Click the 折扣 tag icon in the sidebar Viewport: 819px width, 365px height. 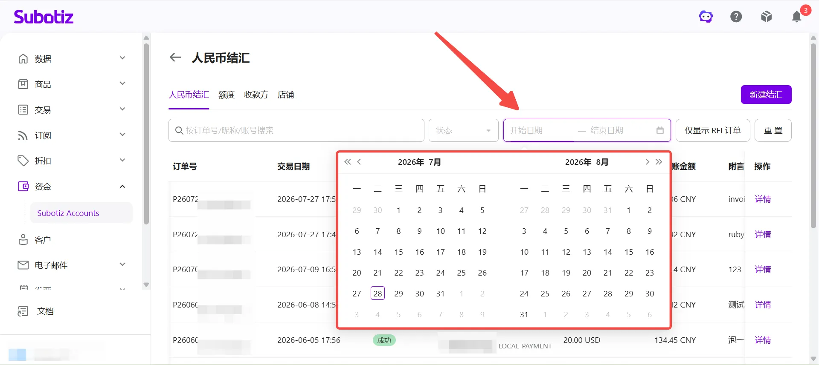(23, 161)
